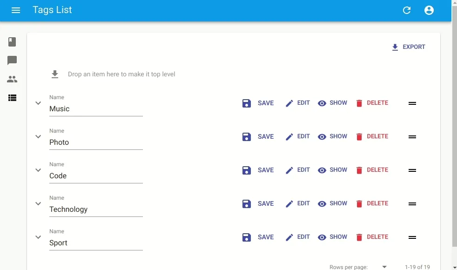Show the Photo tag details

pyautogui.click(x=332, y=136)
